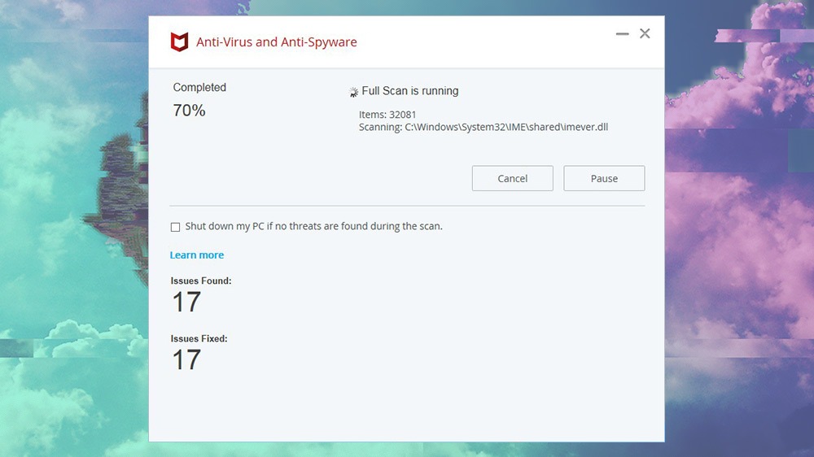Cancel the running full scan

512,178
